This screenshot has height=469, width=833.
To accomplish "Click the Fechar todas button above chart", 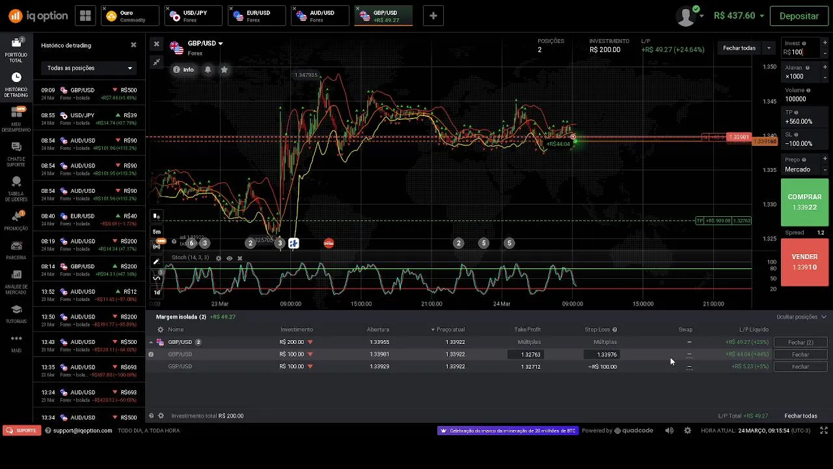I will click(x=739, y=48).
